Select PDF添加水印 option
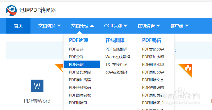 pos(153,57)
